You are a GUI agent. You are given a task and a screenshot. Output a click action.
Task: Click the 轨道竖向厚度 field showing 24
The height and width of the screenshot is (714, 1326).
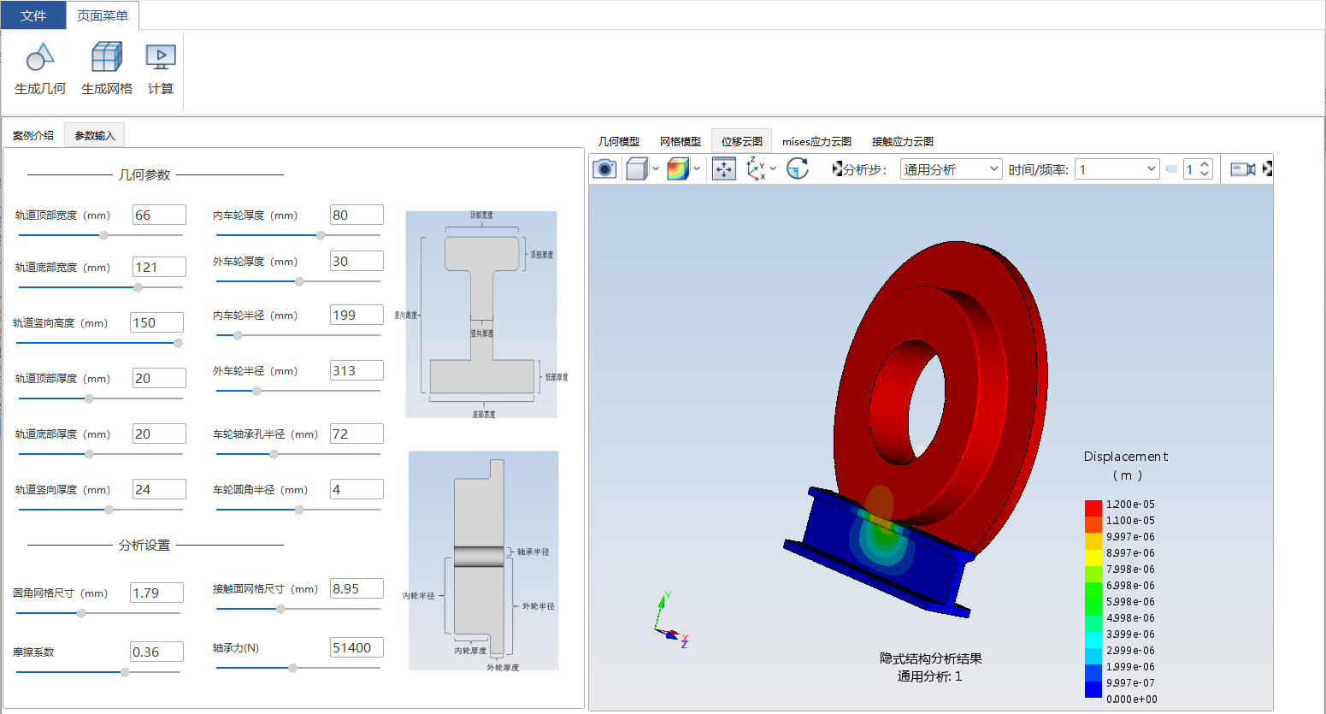[x=159, y=490]
